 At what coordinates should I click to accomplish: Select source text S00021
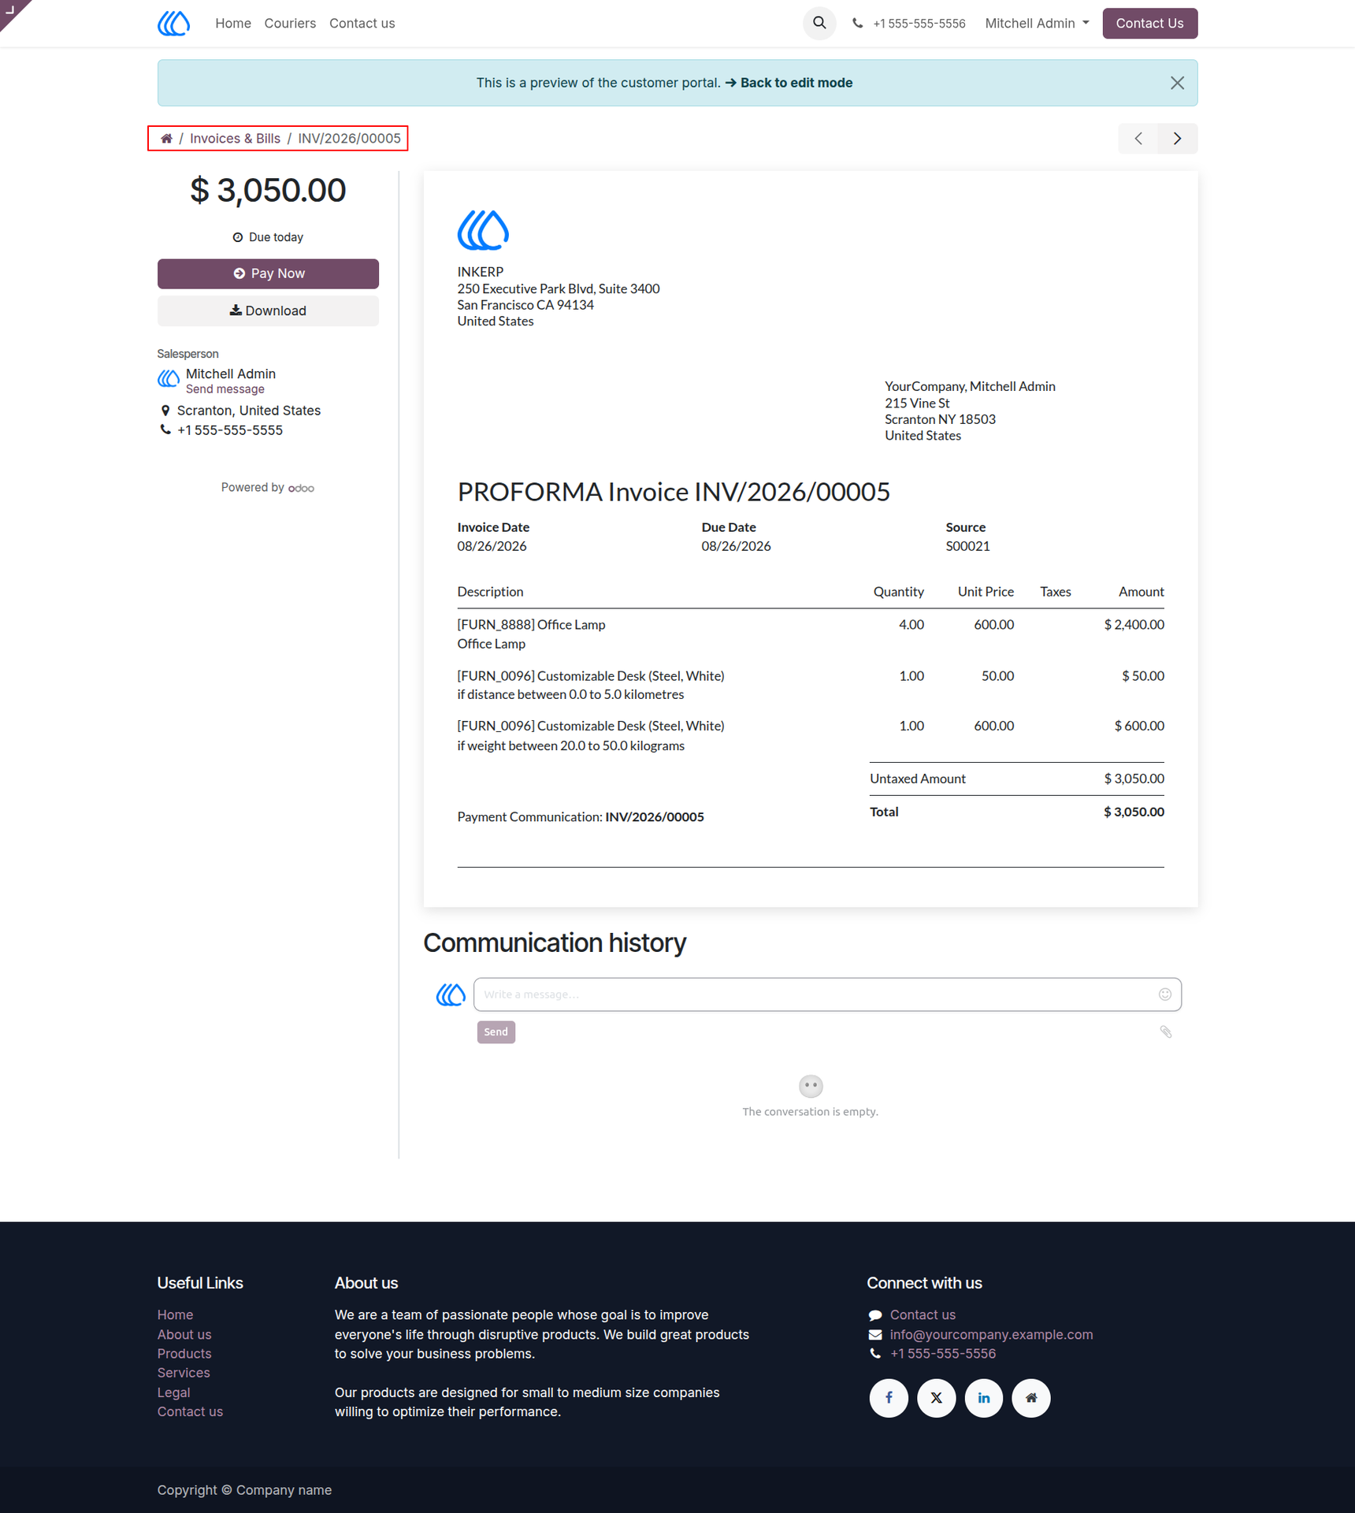967,546
